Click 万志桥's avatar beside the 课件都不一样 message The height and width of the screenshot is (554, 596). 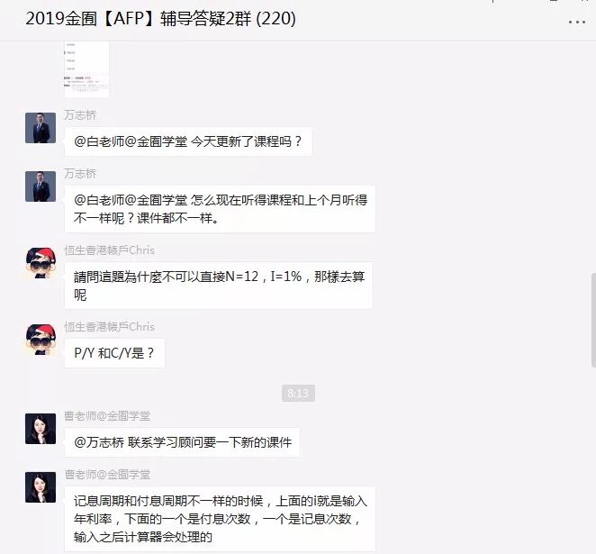click(41, 186)
